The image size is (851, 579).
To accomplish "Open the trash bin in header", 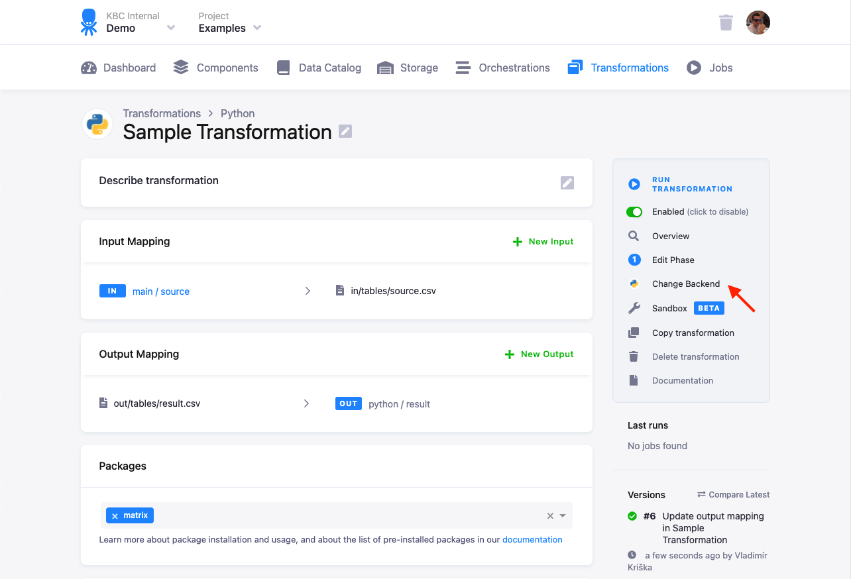I will point(726,23).
